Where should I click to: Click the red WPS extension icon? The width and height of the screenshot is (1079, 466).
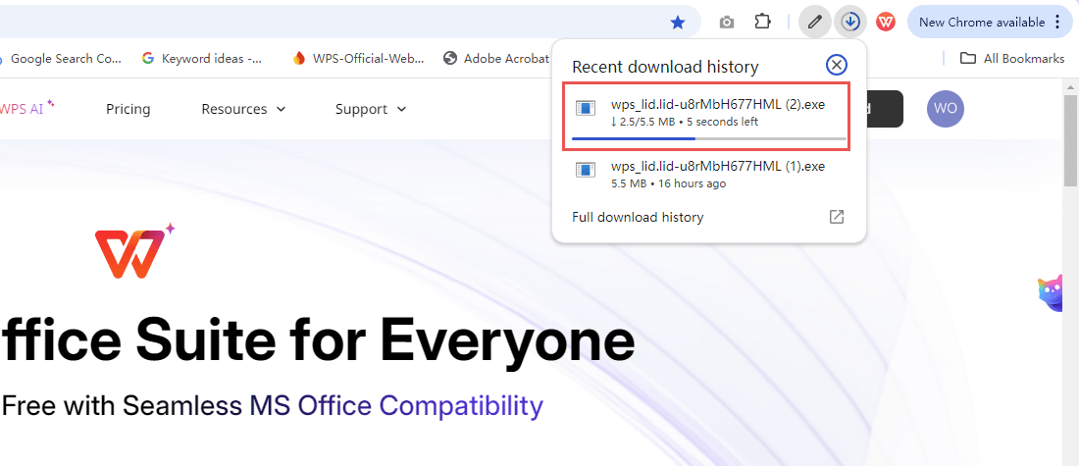[886, 23]
